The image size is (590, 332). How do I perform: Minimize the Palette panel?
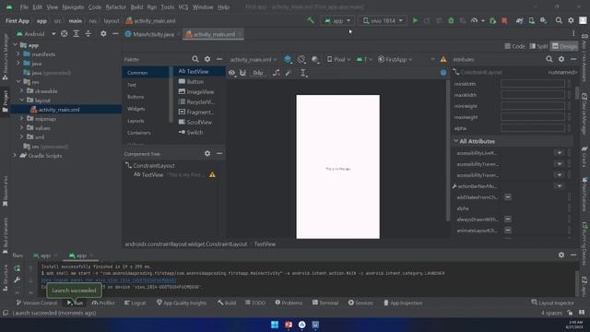click(219, 59)
